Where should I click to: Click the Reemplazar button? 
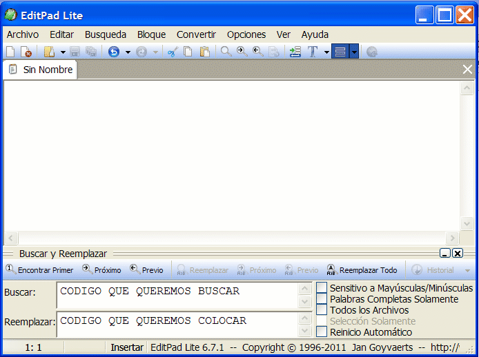point(203,270)
